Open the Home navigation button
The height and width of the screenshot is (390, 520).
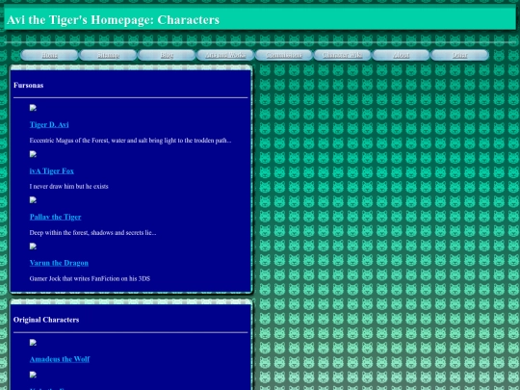(x=49, y=55)
